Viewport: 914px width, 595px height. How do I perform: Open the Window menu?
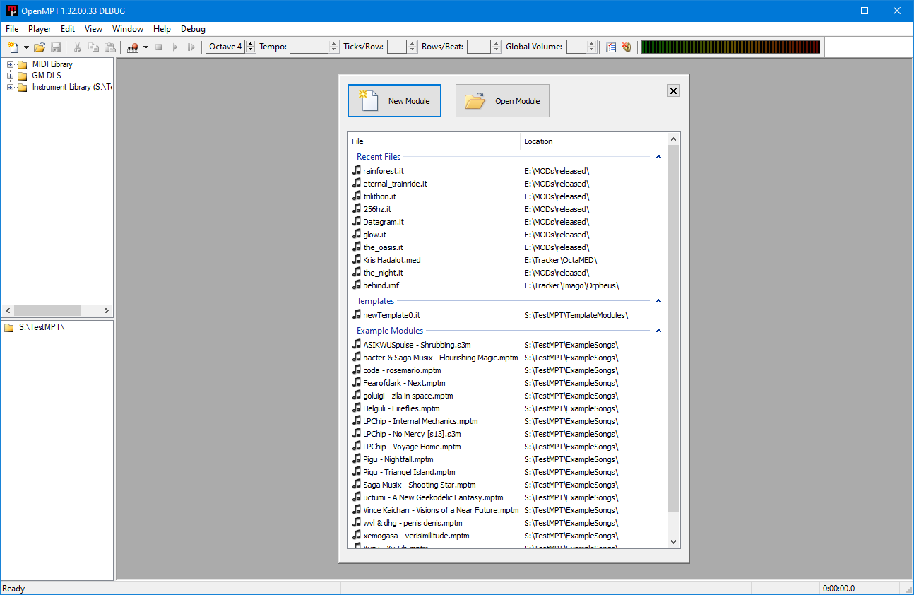pyautogui.click(x=127, y=29)
